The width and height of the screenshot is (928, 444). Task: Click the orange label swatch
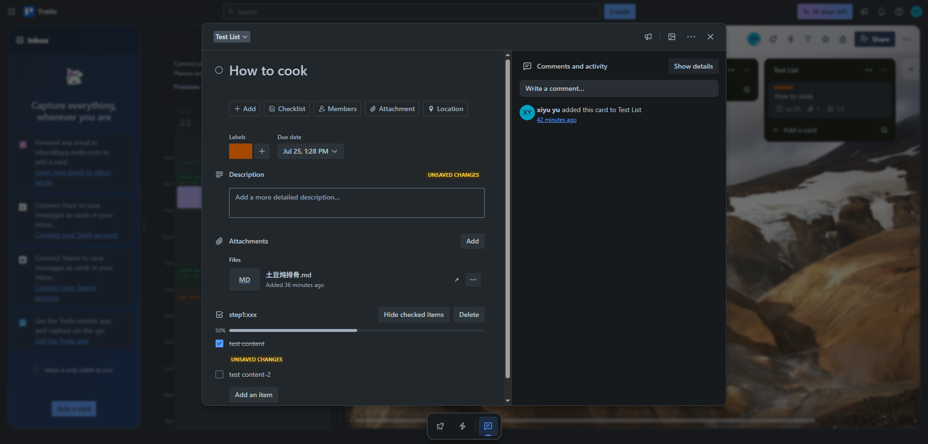click(241, 151)
